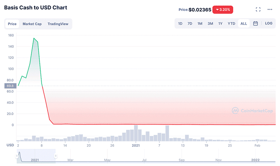Click the CoinMarketCap watermark logo

252,111
